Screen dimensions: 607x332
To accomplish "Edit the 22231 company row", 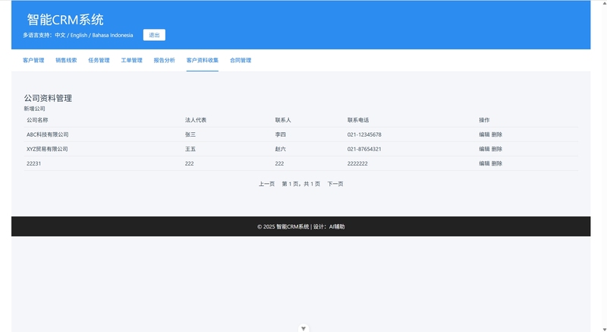I will pos(484,163).
